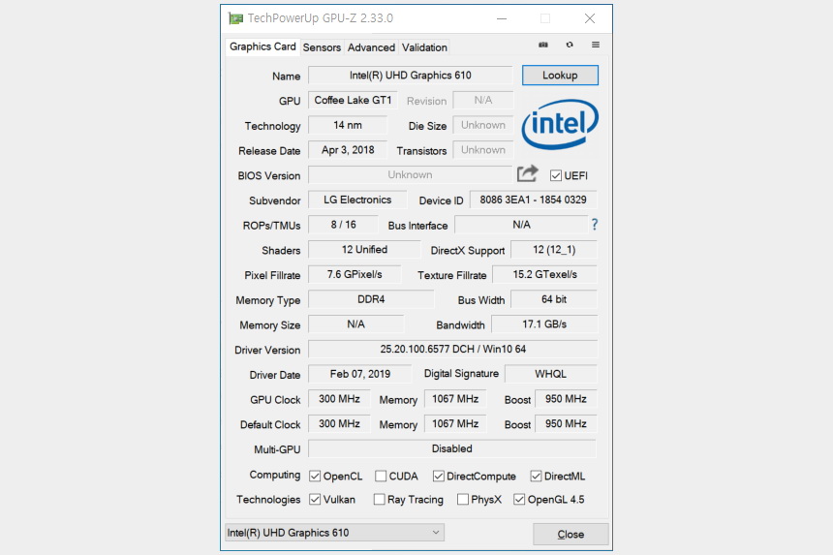Click the Technology value 14 nm
The image size is (833, 555).
point(348,125)
